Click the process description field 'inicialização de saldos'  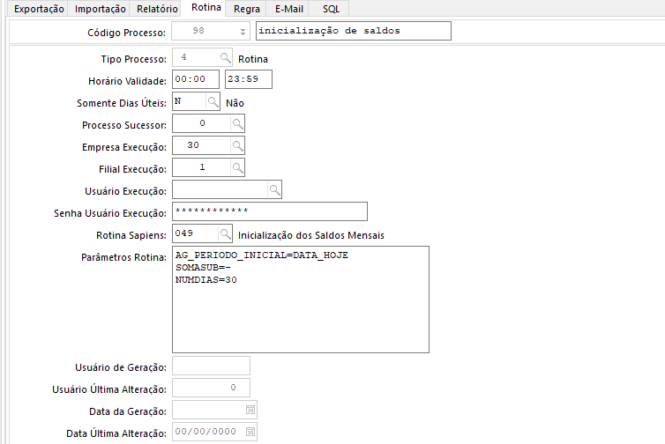pyautogui.click(x=354, y=31)
